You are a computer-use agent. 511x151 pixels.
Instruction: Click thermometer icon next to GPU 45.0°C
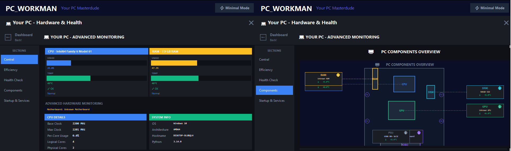(x=480, y=114)
